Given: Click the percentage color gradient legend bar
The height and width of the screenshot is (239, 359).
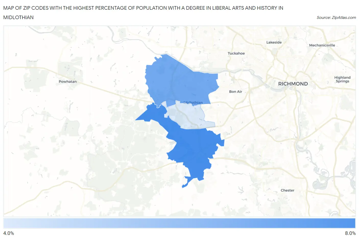Looking at the screenshot, I should (x=179, y=223).
